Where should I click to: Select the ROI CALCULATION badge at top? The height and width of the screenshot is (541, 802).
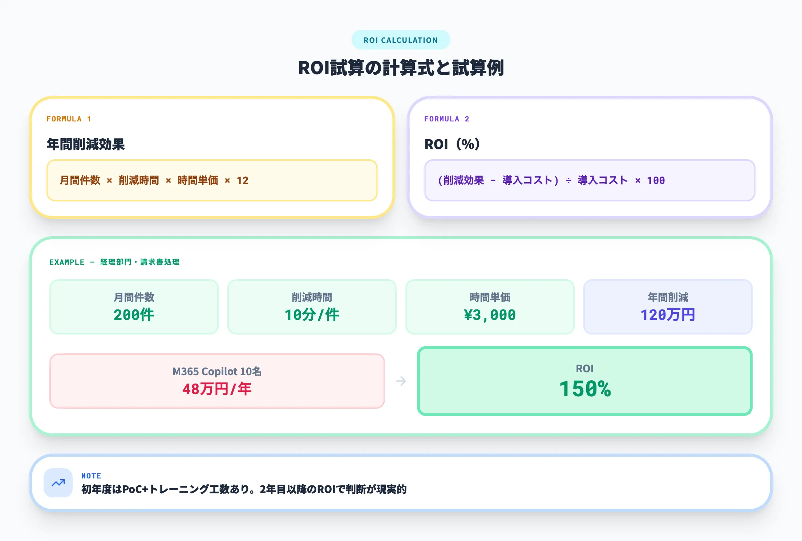[x=401, y=40]
